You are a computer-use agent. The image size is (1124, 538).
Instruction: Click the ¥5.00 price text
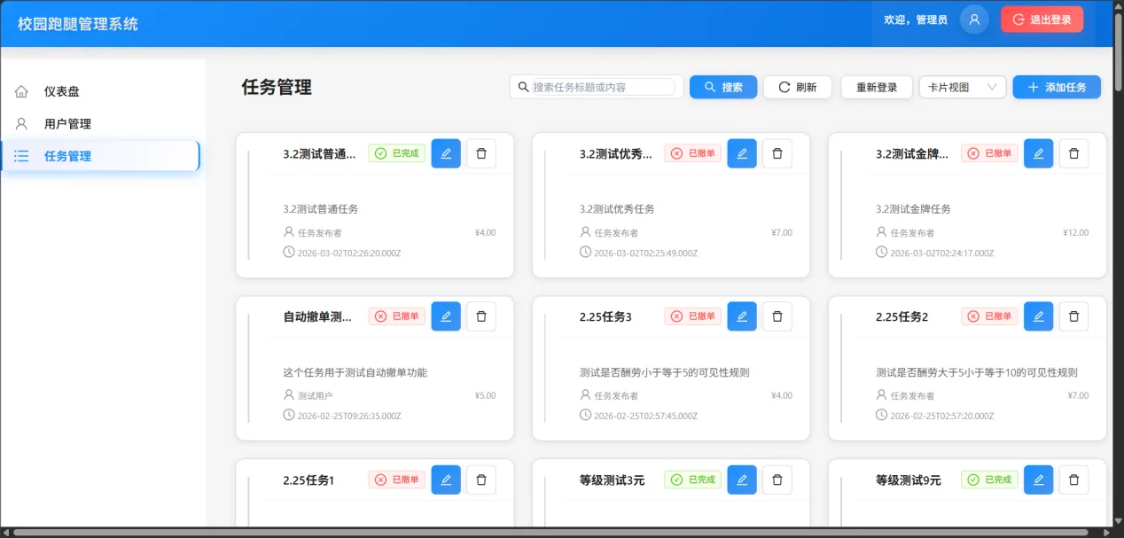tap(485, 396)
